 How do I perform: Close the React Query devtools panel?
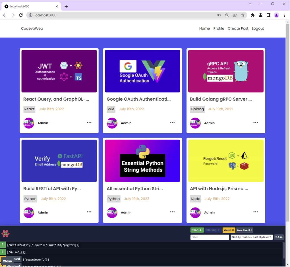tap(7, 261)
